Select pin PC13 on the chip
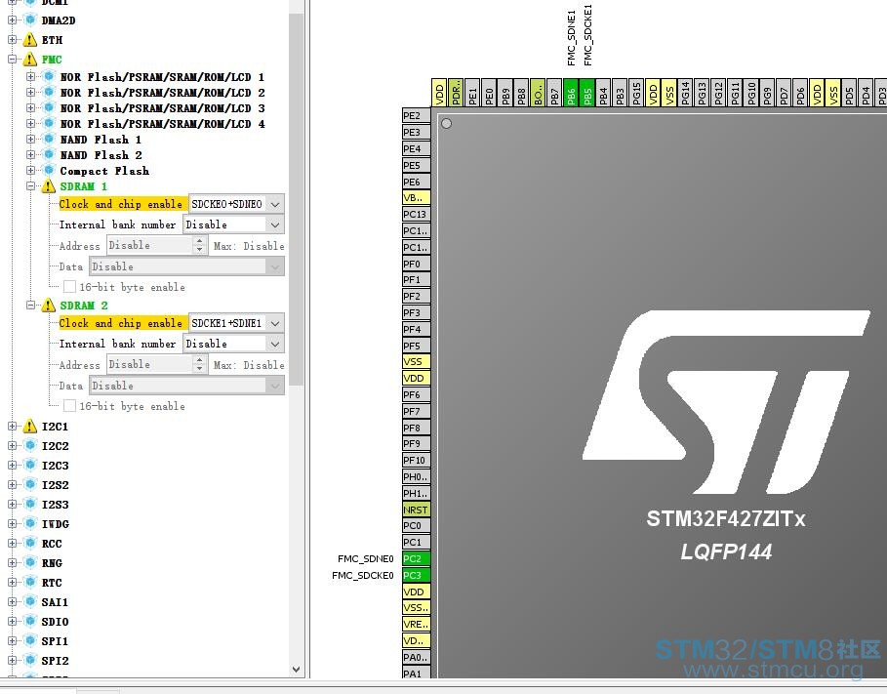 (416, 214)
